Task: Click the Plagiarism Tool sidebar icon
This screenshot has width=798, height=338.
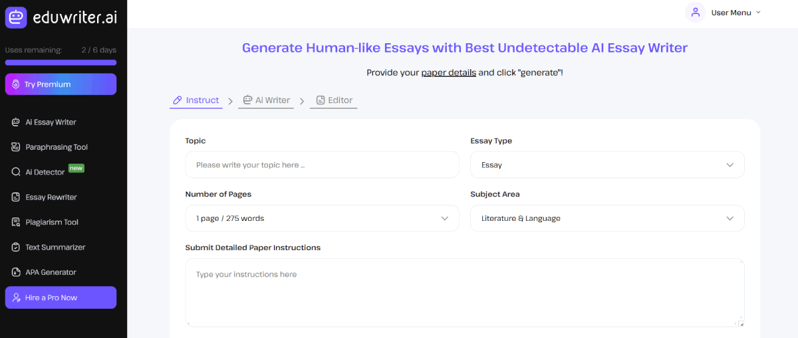Action: coord(16,222)
